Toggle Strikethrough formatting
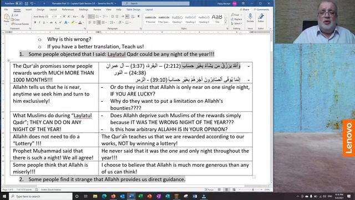This screenshot has height=200, width=355. pos(52,22)
